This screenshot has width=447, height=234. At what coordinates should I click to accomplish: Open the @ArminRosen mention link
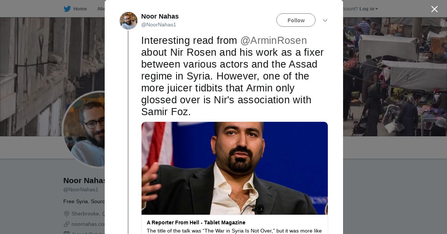pos(273,40)
